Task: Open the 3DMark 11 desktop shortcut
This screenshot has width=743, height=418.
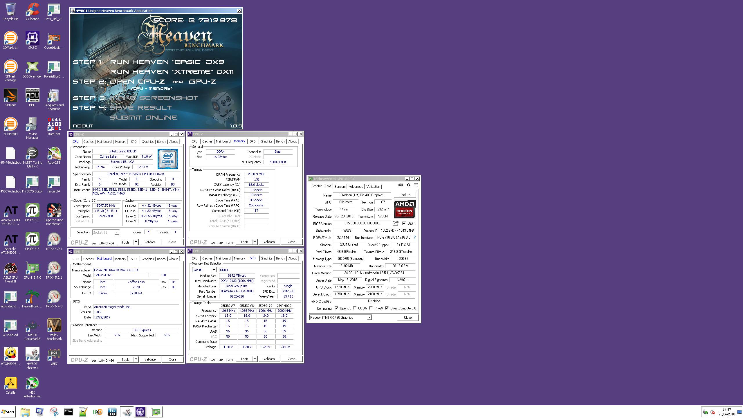Action: click(10, 40)
